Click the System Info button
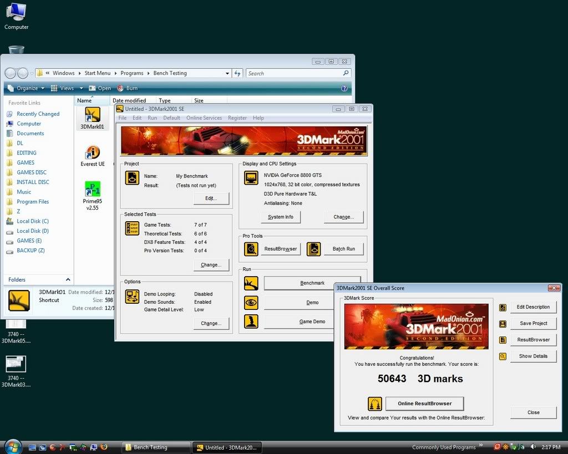 281,217
